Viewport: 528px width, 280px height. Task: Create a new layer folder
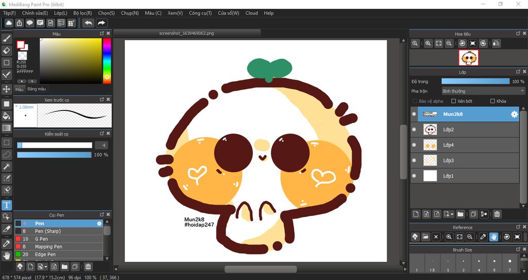[x=460, y=214]
